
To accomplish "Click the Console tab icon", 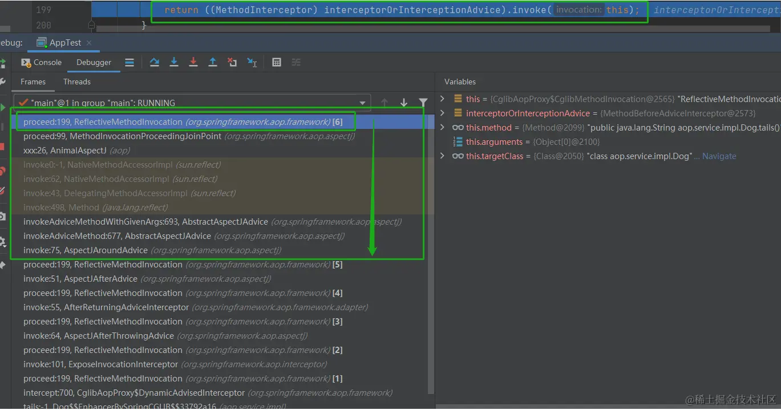I will click(x=26, y=62).
